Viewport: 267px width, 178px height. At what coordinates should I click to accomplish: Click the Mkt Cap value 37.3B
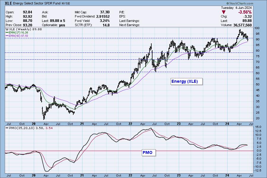[105, 12]
